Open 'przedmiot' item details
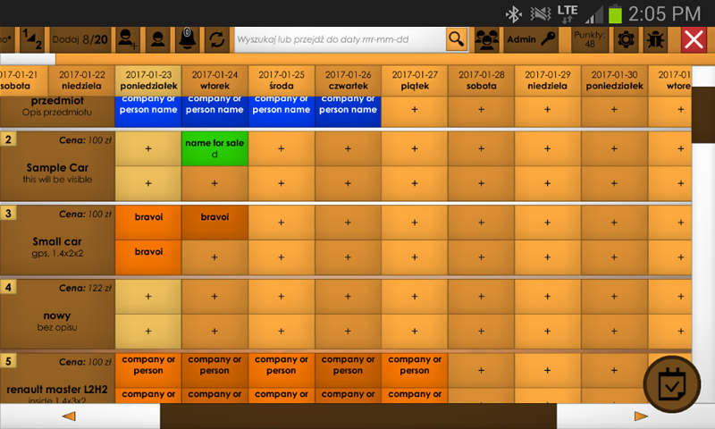Image resolution: width=715 pixels, height=429 pixels. point(57,111)
